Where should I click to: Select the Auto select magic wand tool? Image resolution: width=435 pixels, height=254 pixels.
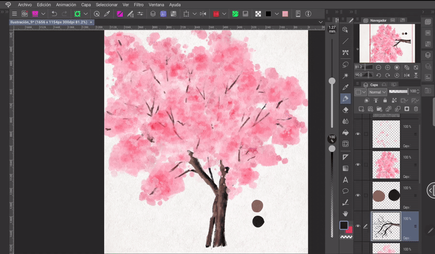pyautogui.click(x=345, y=76)
